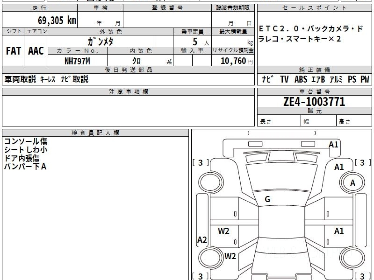Viewport: 374px width, 280px height.
Task: Select the シートしわ小 inspector note
Action: coord(26,150)
